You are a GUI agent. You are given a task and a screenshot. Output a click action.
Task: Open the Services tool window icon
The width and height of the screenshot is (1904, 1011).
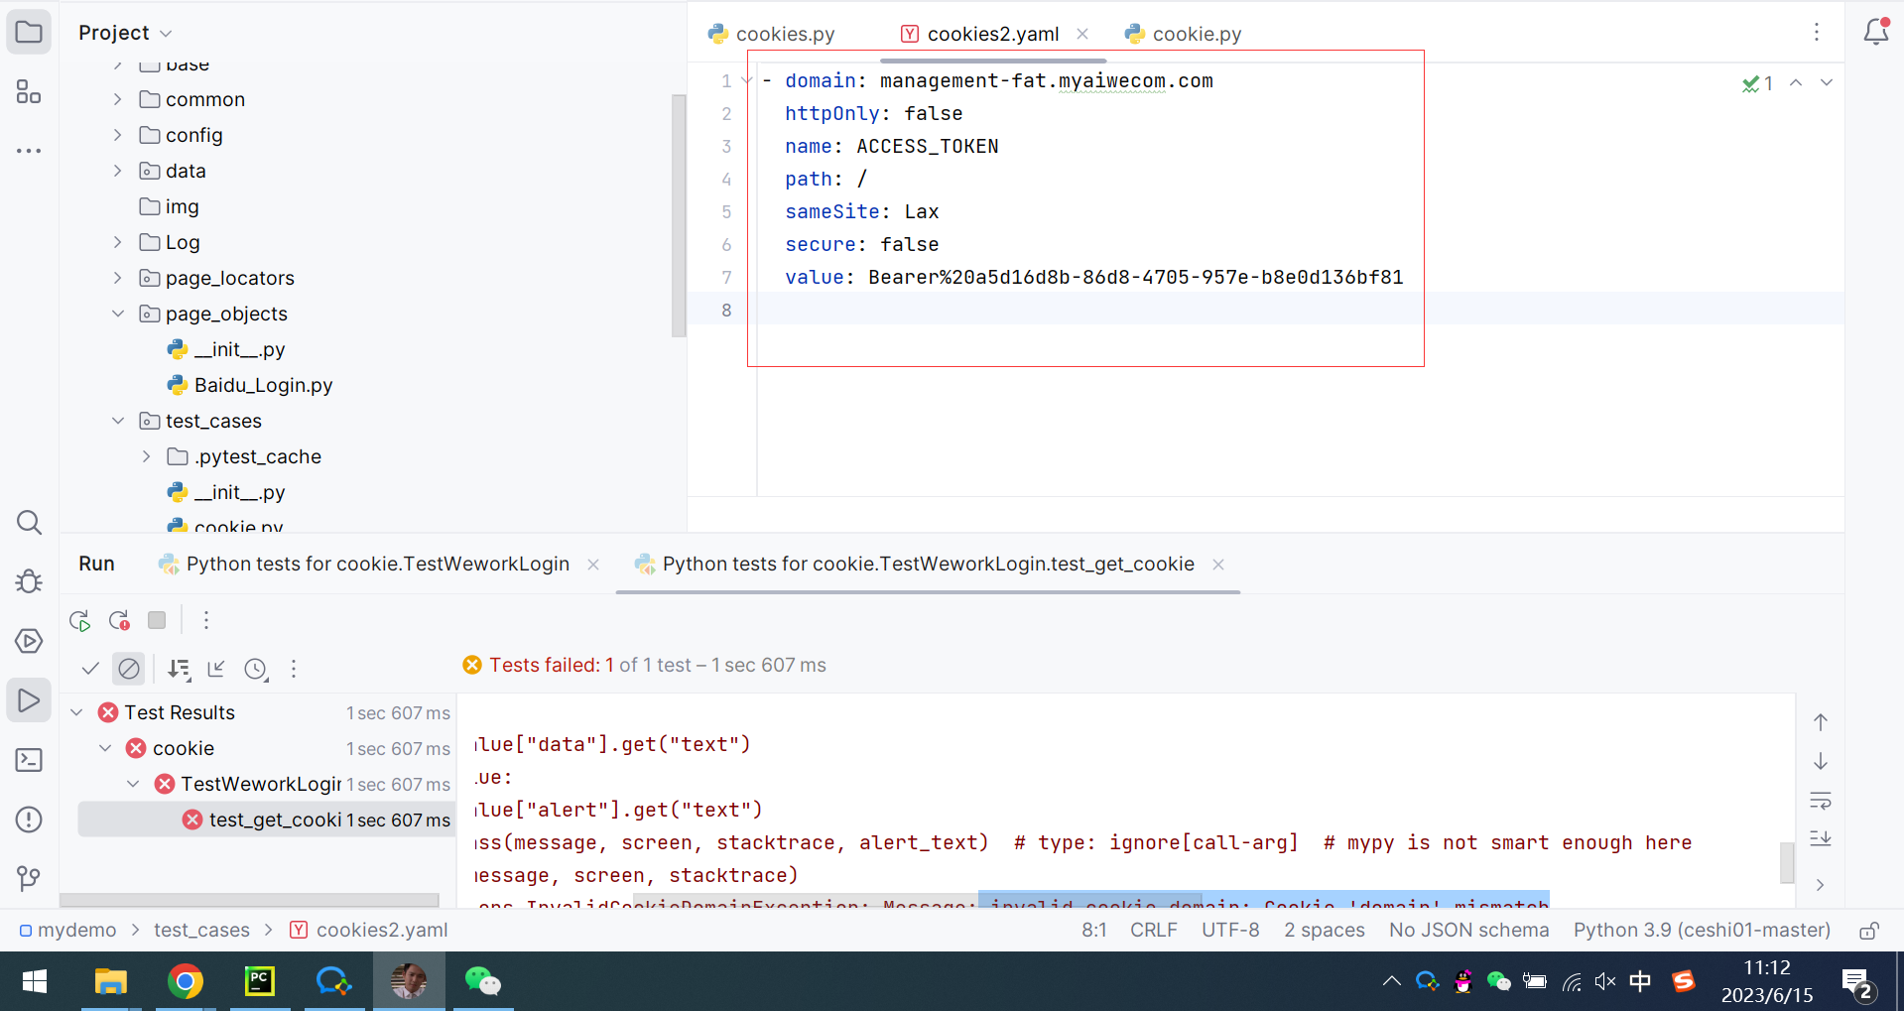(29, 641)
